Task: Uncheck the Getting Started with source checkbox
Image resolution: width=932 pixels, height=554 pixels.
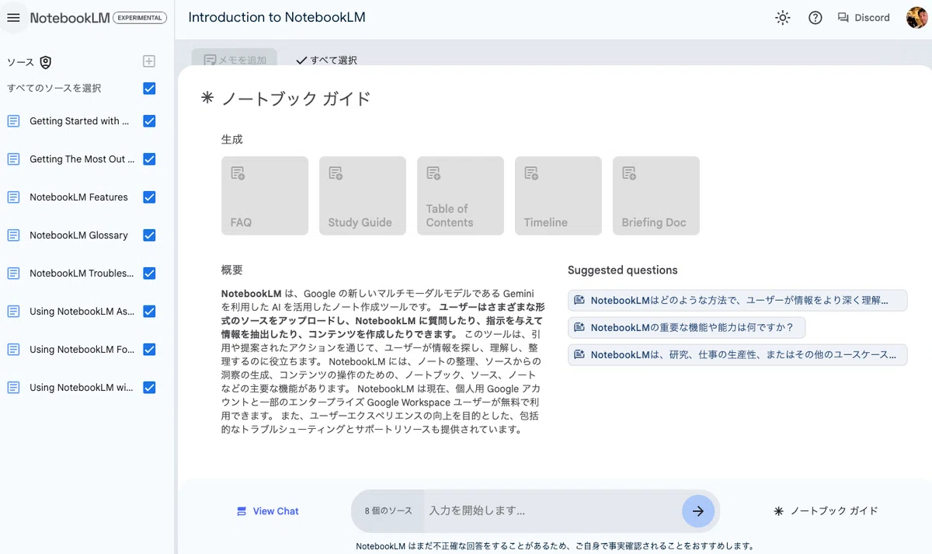Action: click(149, 121)
